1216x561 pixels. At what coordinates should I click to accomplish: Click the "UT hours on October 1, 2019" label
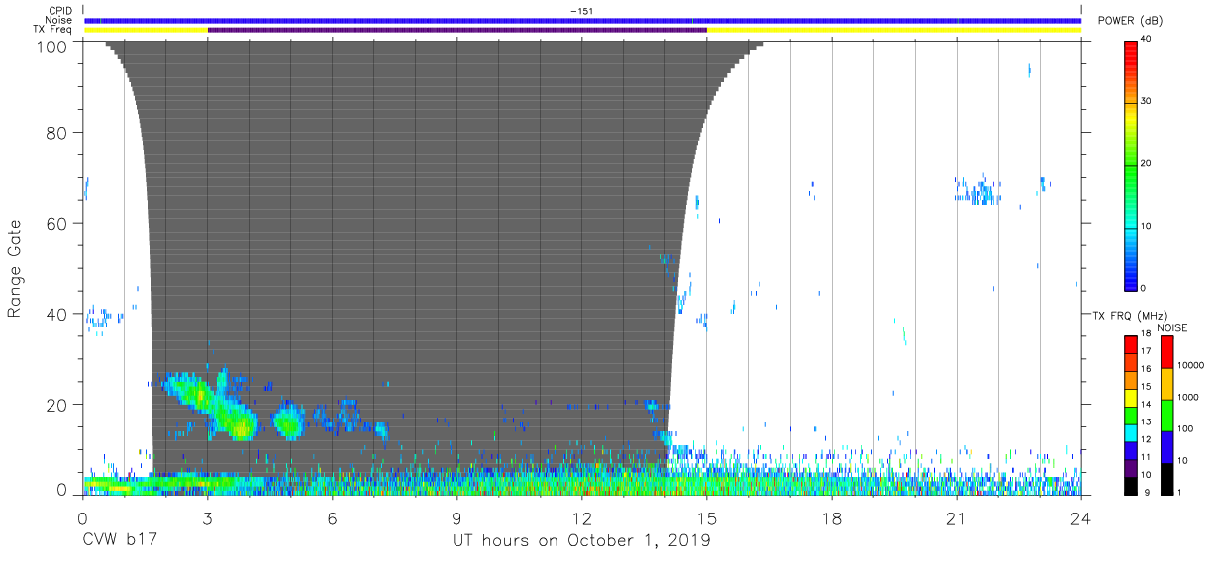(581, 541)
